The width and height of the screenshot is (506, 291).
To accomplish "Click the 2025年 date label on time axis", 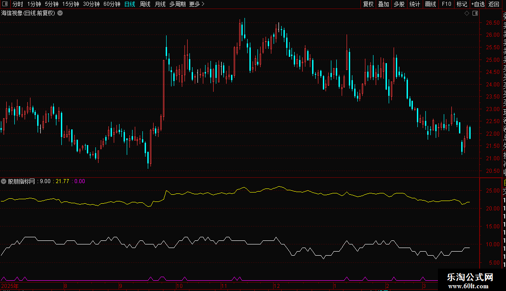I will (x=10, y=286).
